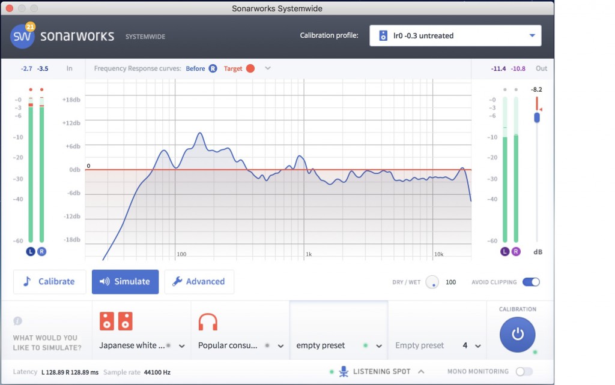
Task: Click the red speakers simulation icon
Action: click(x=116, y=321)
